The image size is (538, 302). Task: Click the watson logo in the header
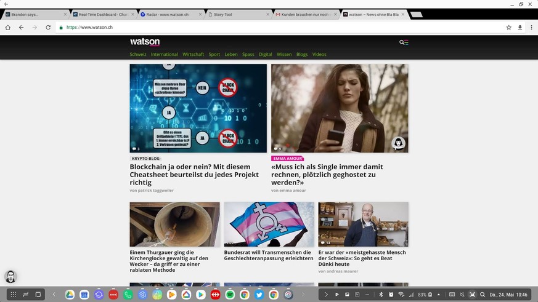pos(145,42)
